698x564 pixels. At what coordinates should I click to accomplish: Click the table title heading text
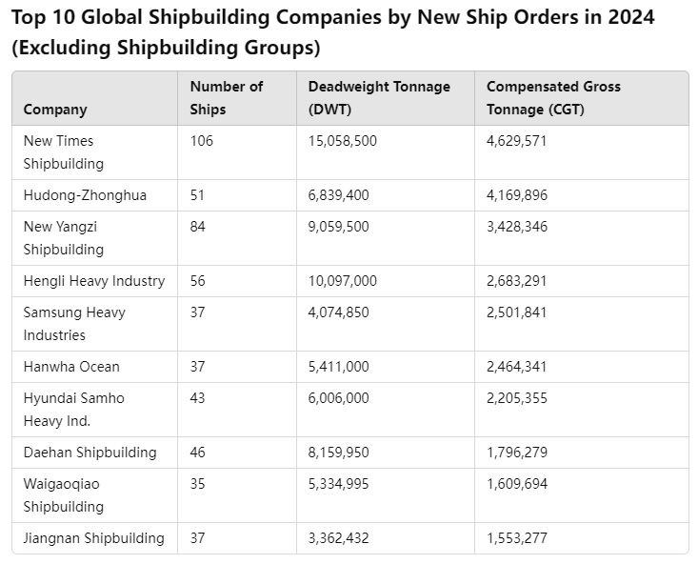(332, 32)
